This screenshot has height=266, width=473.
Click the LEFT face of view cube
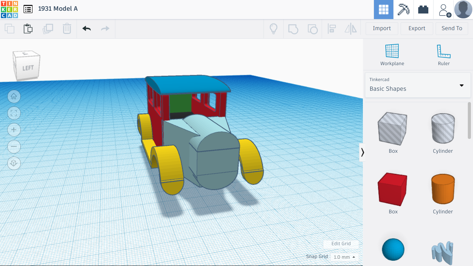click(28, 68)
